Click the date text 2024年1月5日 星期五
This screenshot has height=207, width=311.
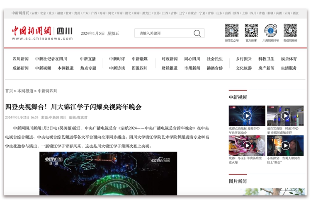pyautogui.click(x=100, y=34)
